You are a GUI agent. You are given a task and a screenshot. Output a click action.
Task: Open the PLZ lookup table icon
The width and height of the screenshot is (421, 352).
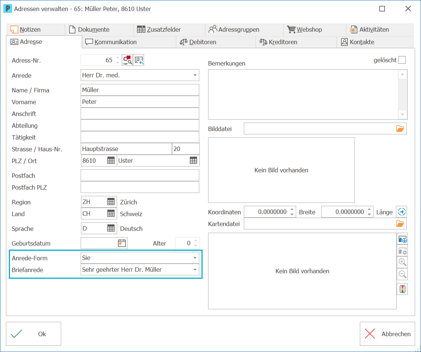pyautogui.click(x=111, y=161)
